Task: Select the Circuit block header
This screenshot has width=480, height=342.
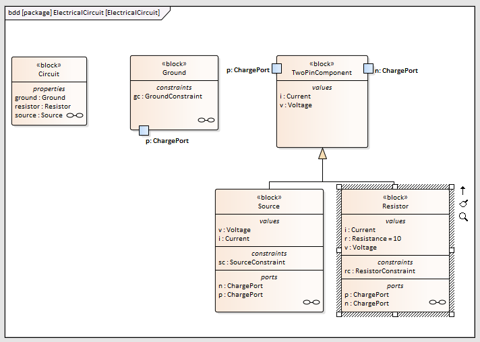Action: coord(49,69)
